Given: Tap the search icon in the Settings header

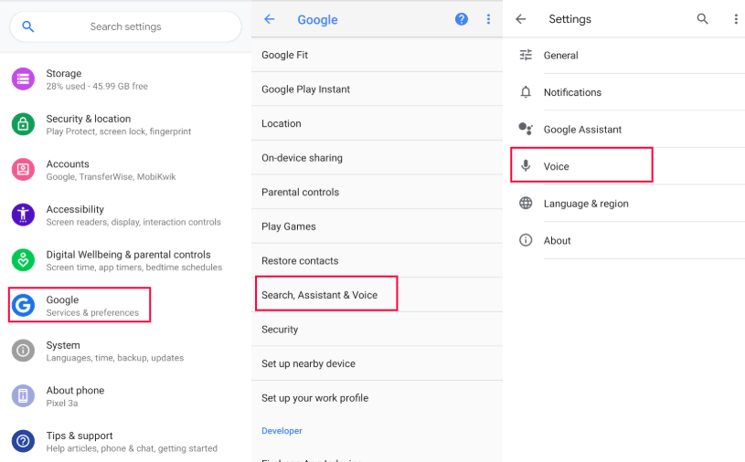Looking at the screenshot, I should tap(703, 19).
